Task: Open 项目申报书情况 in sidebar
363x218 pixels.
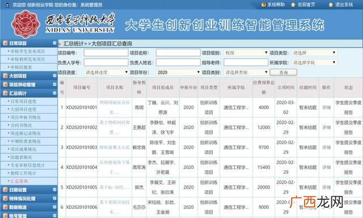Action: tap(26, 117)
